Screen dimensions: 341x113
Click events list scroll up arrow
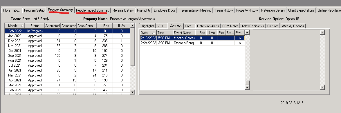(x=247, y=32)
